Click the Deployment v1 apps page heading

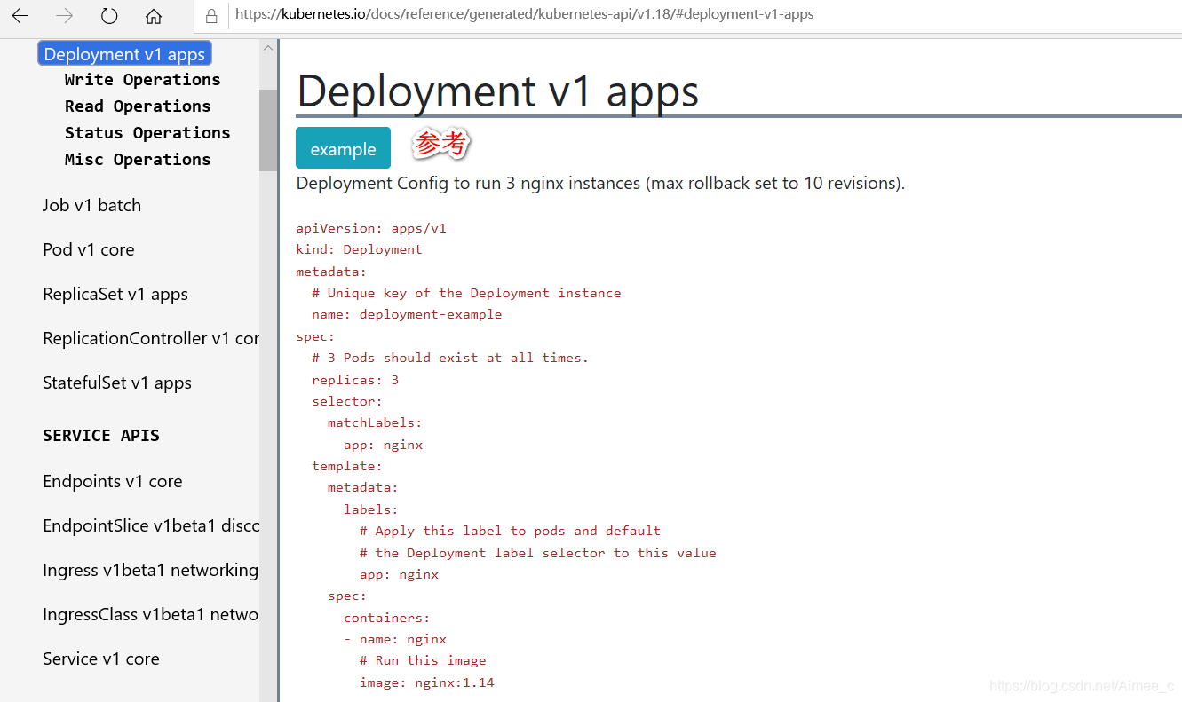pos(497,91)
